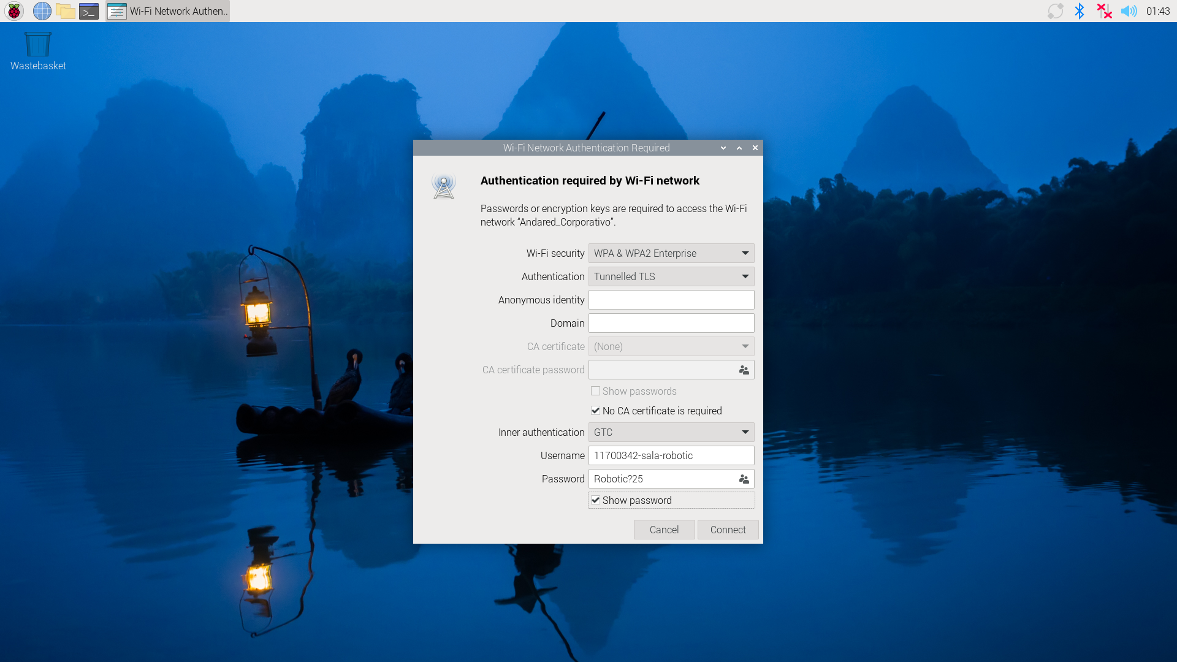Open the Raspberry Pi main menu
This screenshot has width=1177, height=662.
(14, 11)
